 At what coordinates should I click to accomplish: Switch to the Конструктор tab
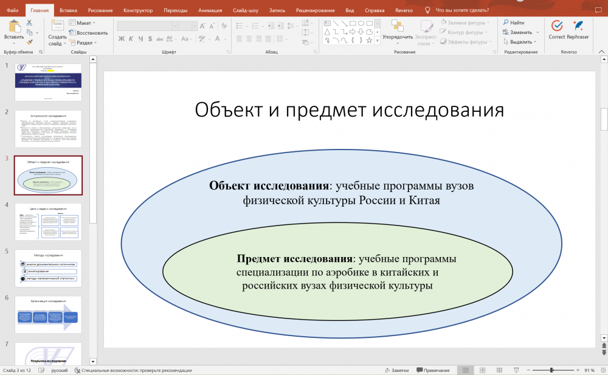click(138, 10)
